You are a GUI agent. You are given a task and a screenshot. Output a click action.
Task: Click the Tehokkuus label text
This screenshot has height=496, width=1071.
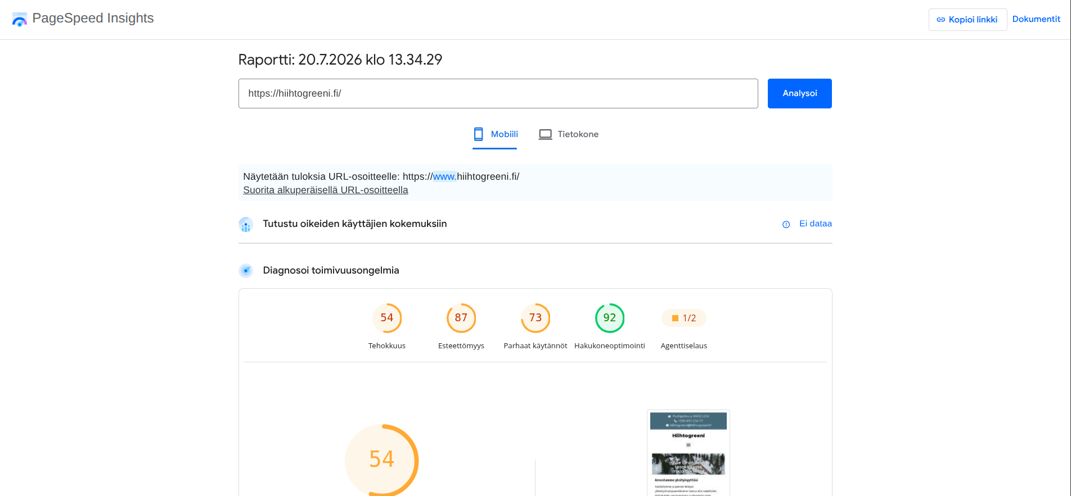tap(387, 345)
